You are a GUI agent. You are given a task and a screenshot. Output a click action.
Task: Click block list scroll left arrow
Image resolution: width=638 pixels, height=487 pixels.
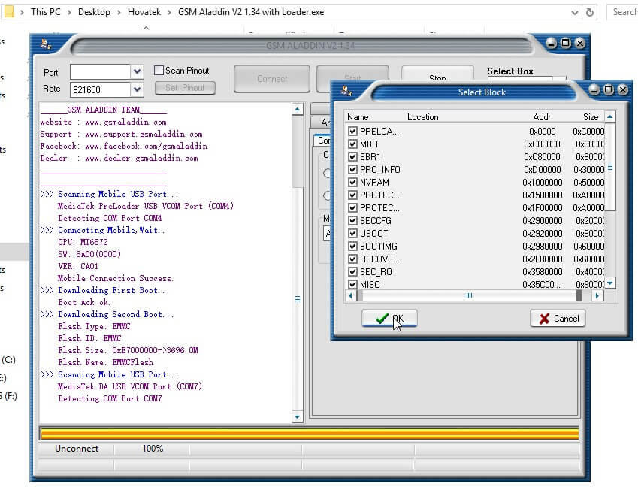[351, 295]
